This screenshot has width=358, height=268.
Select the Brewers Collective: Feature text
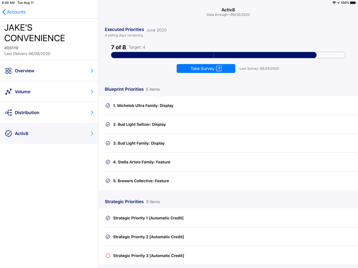(x=141, y=181)
